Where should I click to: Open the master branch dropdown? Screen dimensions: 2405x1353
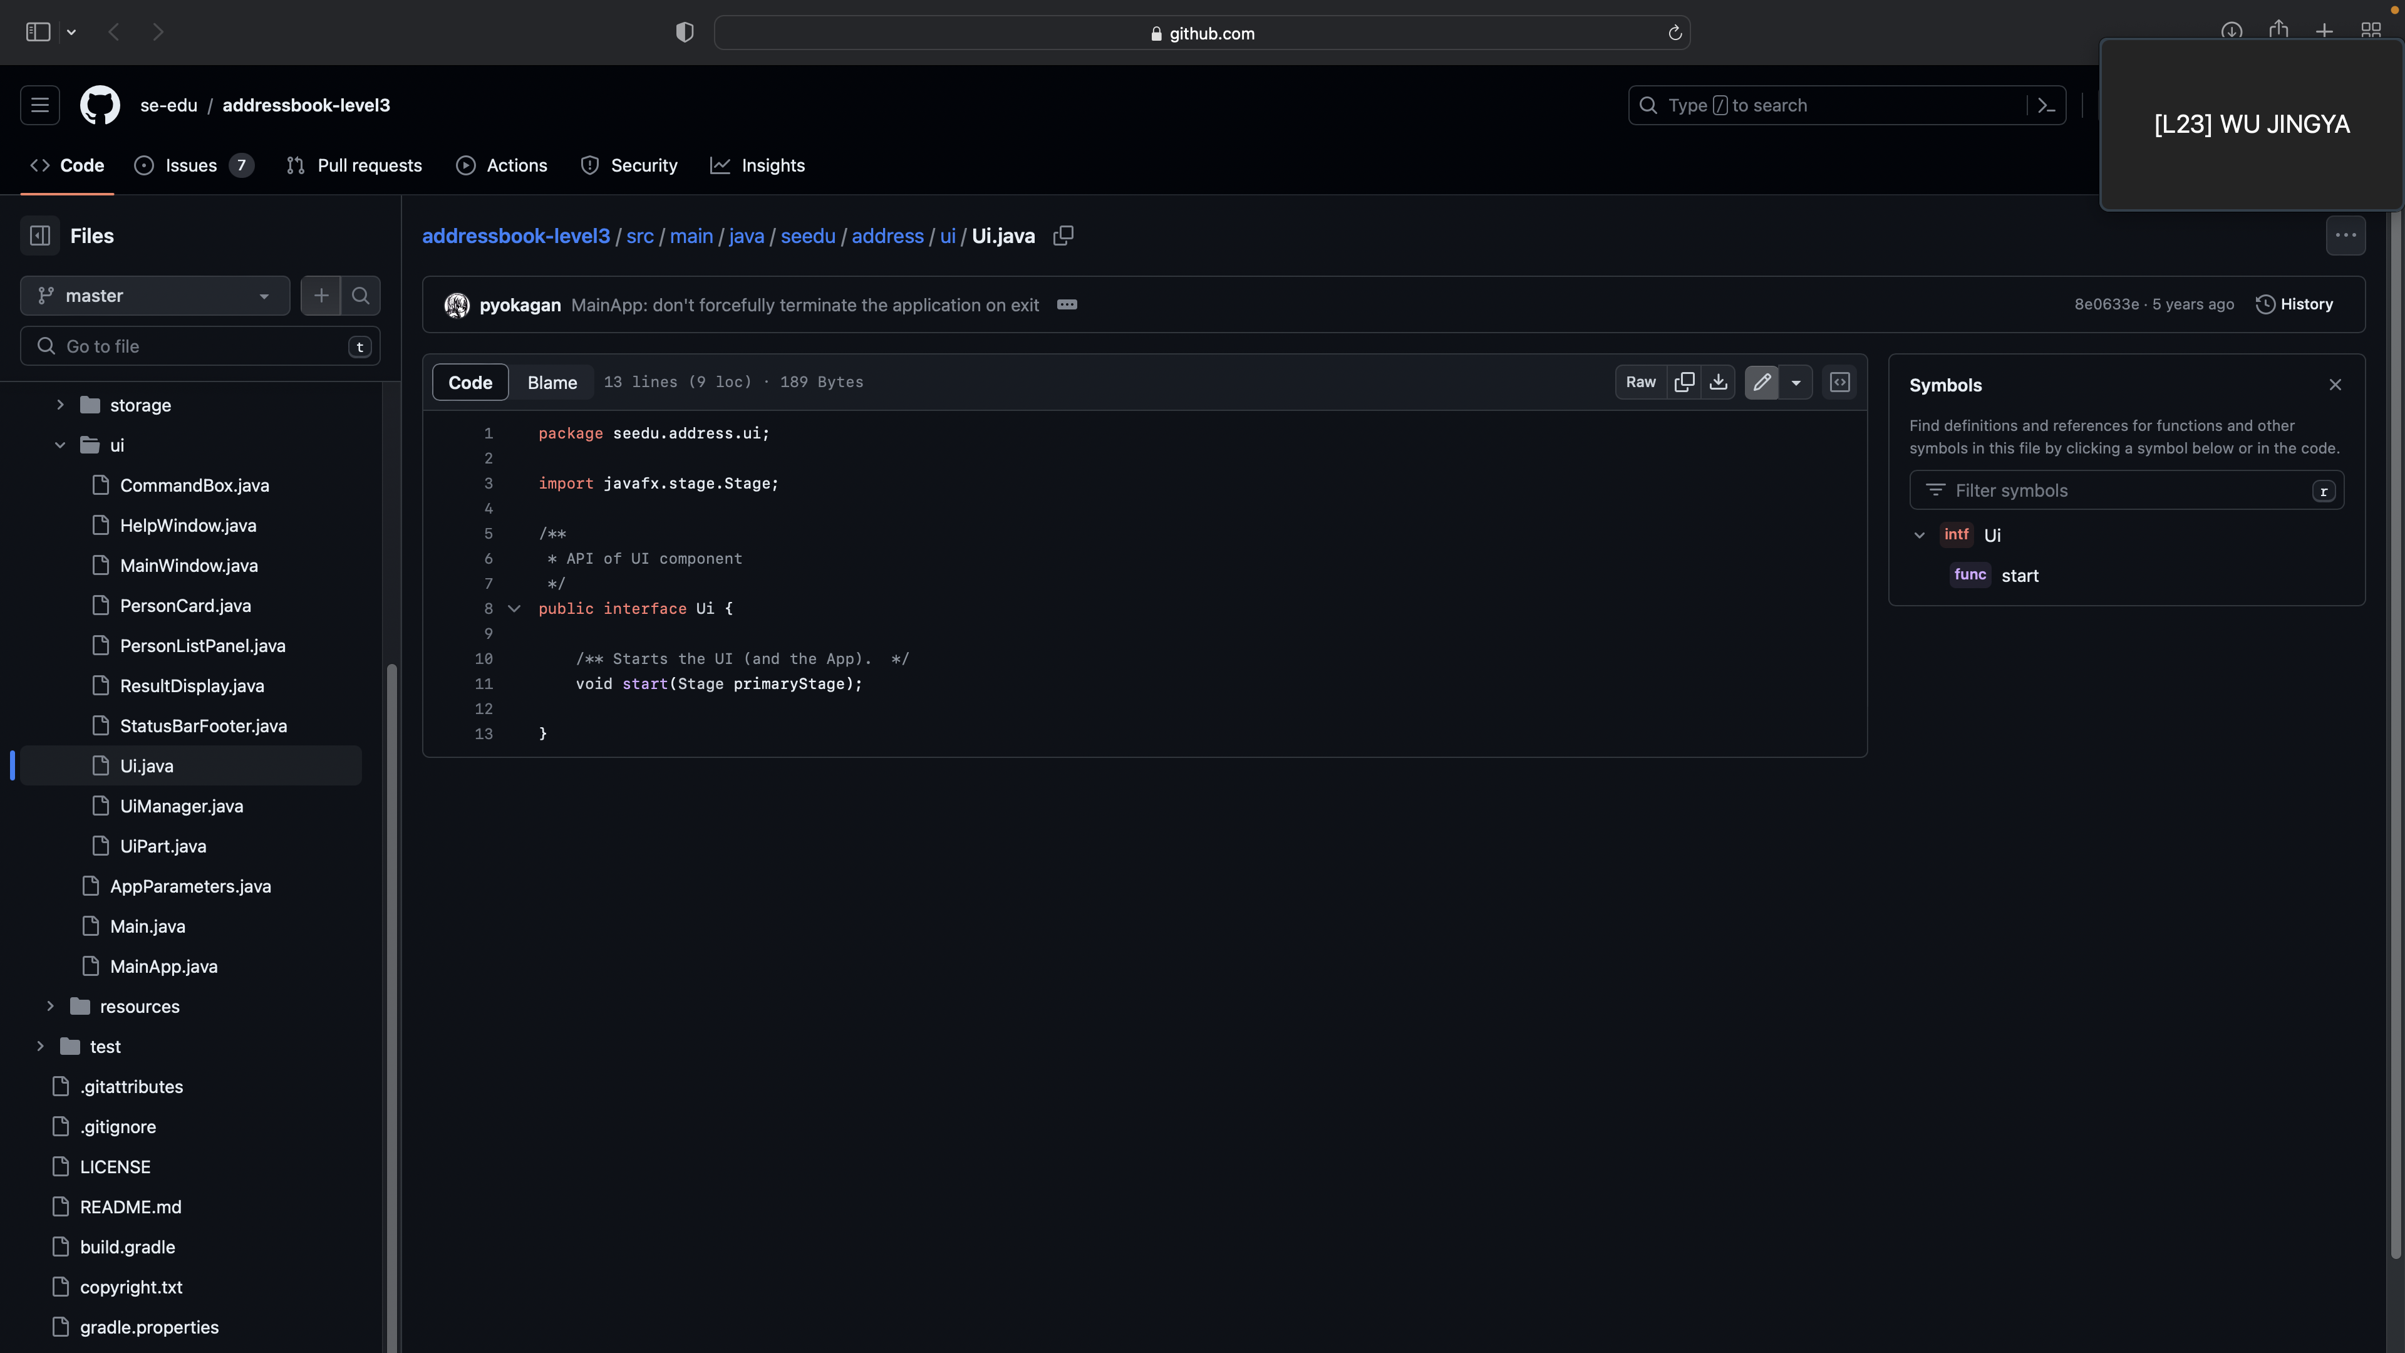[x=155, y=296]
